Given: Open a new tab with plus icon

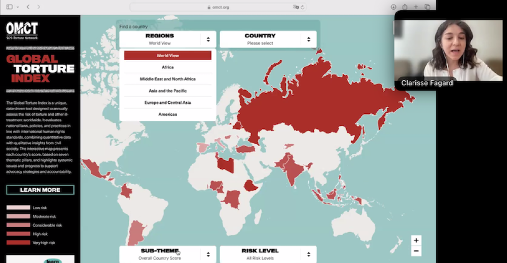Looking at the screenshot, I should [x=416, y=7].
